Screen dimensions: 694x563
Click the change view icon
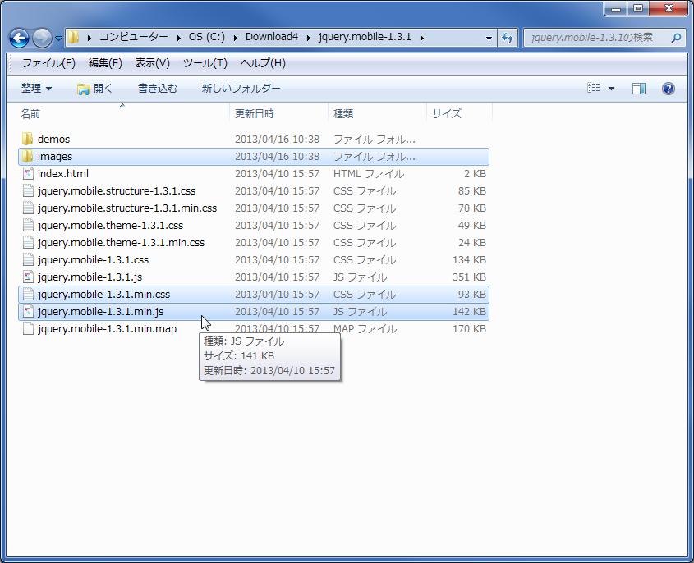point(594,88)
